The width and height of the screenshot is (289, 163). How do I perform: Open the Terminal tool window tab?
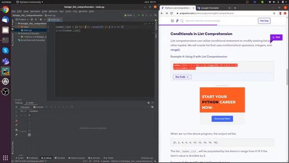60,158
